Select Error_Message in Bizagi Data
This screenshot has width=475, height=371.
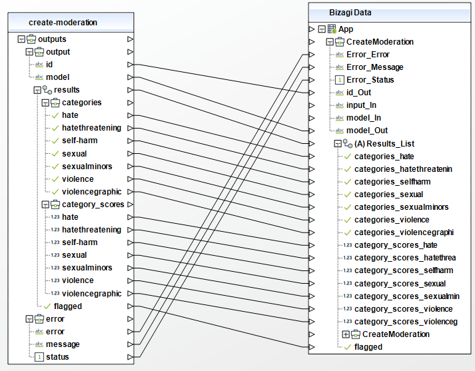(374, 67)
